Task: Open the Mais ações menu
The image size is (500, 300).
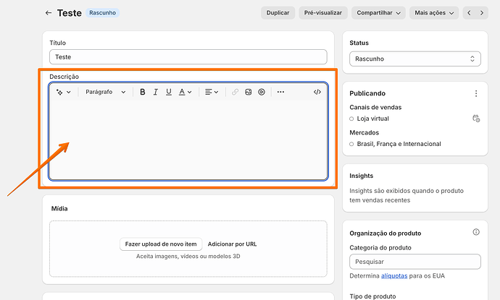Action: click(434, 13)
